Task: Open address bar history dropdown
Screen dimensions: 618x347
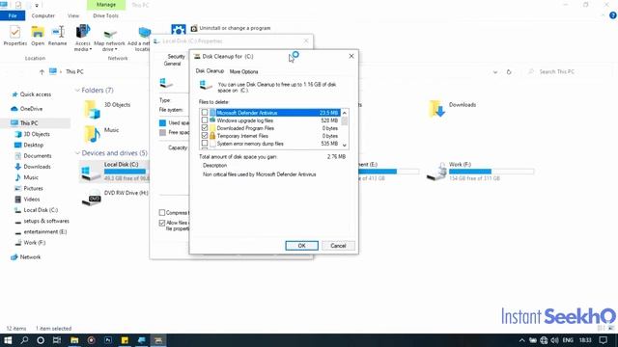Action: [495, 72]
